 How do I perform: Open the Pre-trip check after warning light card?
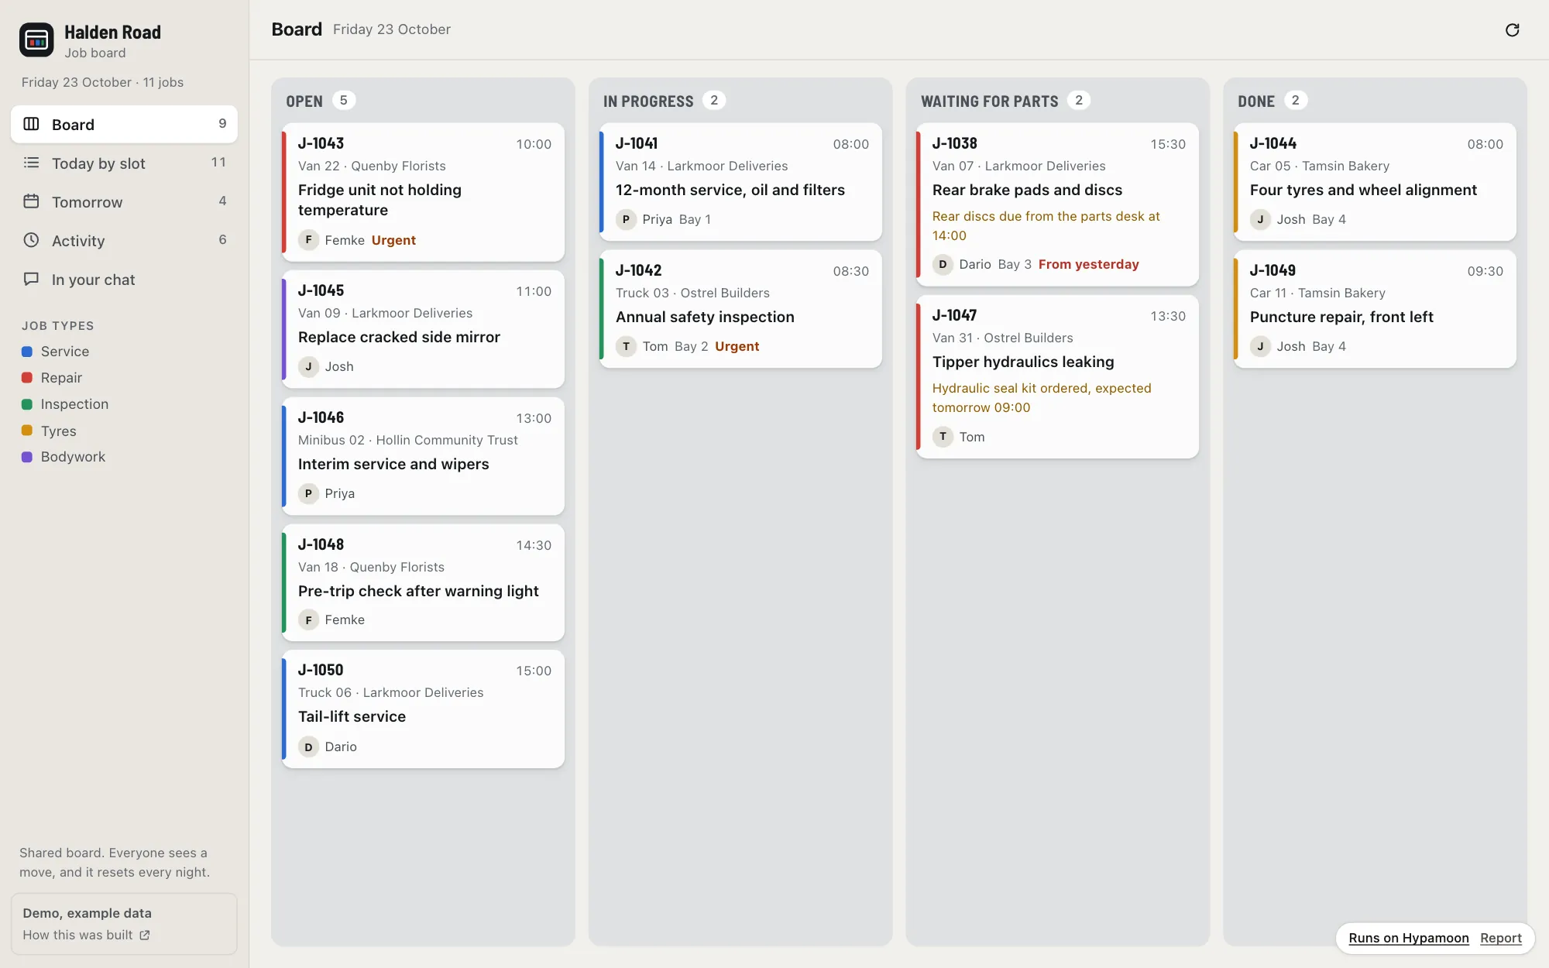423,582
